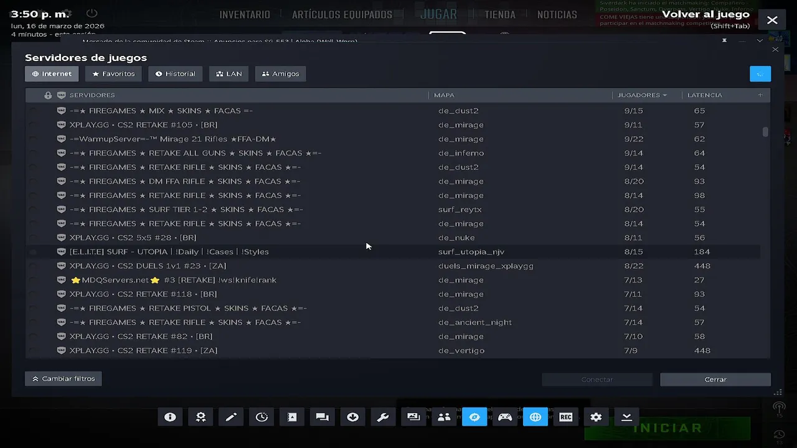Select XPLAY.GG CS2 RETAKE #119 [ZA]
Image resolution: width=797 pixels, height=448 pixels.
392,350
